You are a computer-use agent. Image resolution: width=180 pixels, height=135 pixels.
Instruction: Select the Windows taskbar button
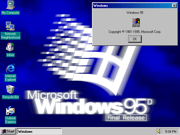click(x=39, y=131)
